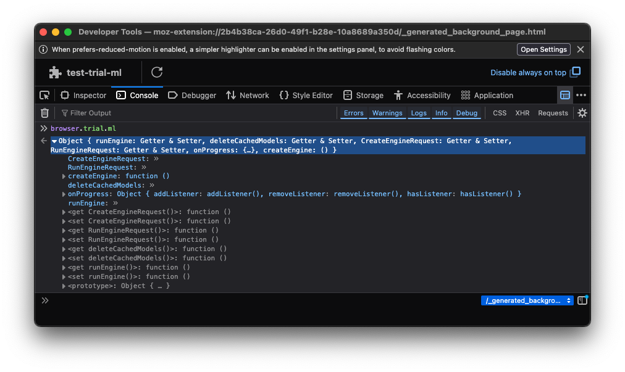Image resolution: width=625 pixels, height=372 pixels.
Task: Enable the CSS filter
Action: click(x=500, y=113)
